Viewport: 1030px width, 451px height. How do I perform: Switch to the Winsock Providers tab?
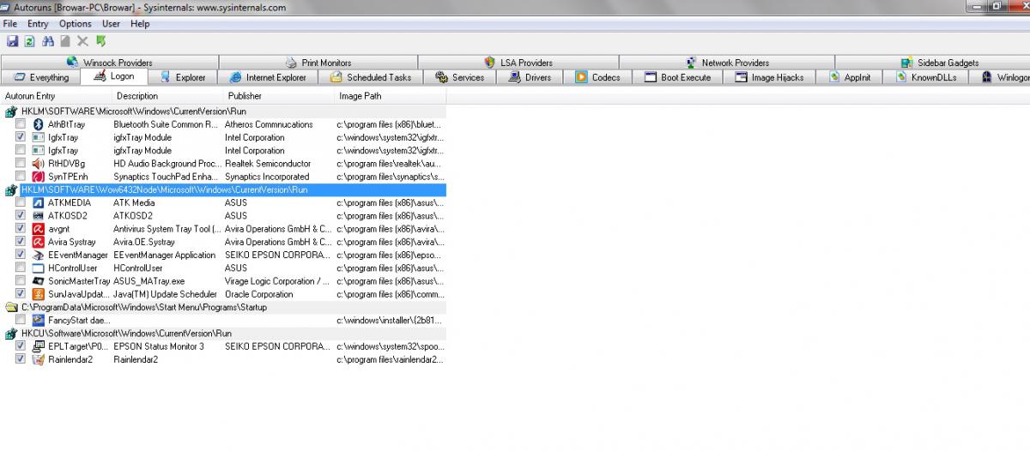point(110,63)
